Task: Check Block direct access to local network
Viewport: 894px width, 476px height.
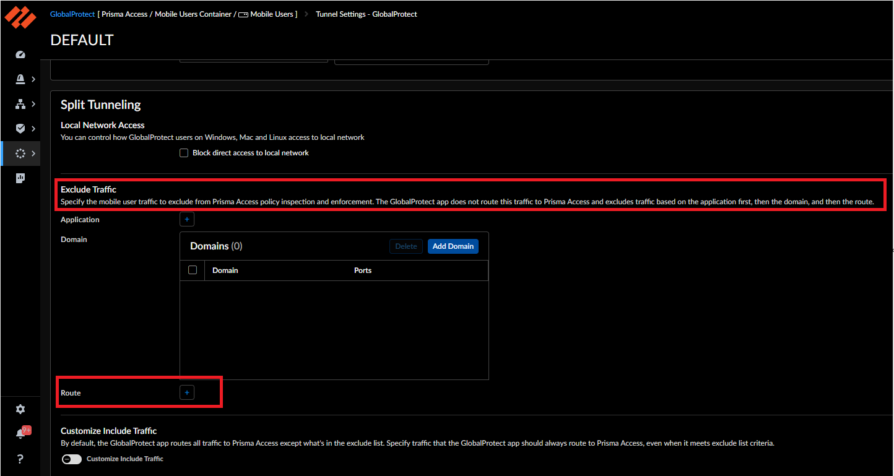Action: coord(184,153)
